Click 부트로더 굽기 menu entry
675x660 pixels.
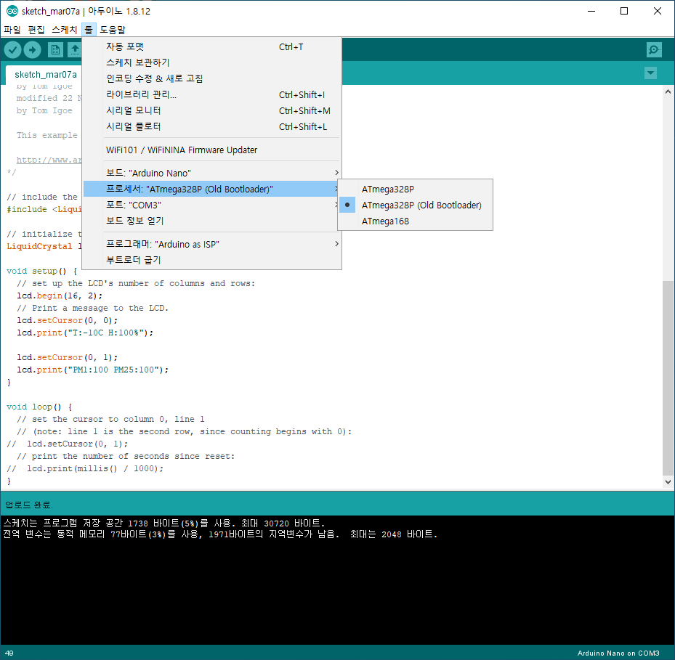click(x=211, y=260)
